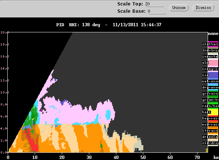Screen dimensions: 219x160
Task: Click the PID RHI plot title
Action: coord(109,25)
